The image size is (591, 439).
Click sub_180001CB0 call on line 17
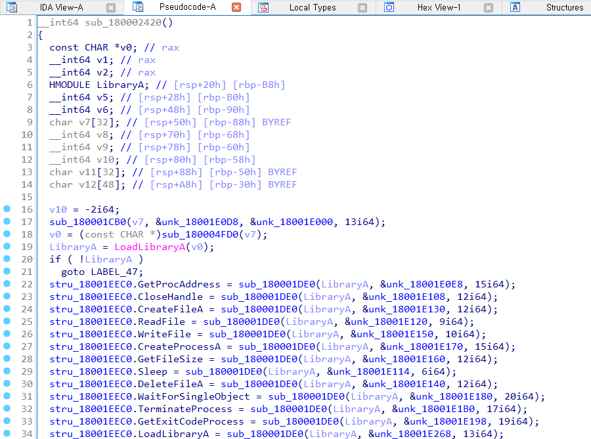click(88, 222)
